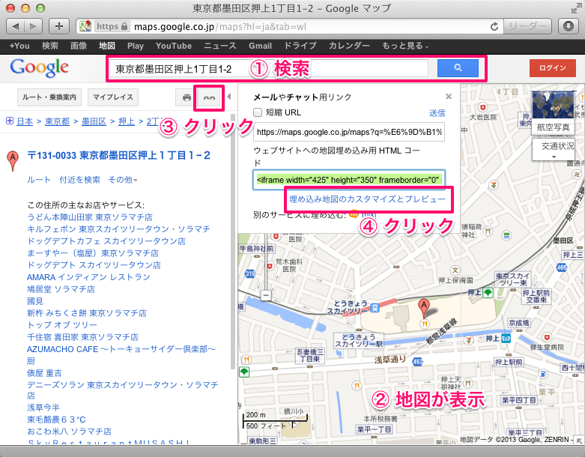Click the search box with 東京都墨田区押上1丁目1-2
Image resolution: width=585 pixels, height=457 pixels.
[x=269, y=69]
